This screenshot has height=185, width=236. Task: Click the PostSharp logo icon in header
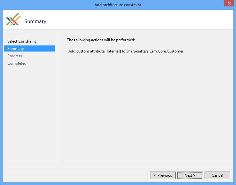click(x=13, y=20)
